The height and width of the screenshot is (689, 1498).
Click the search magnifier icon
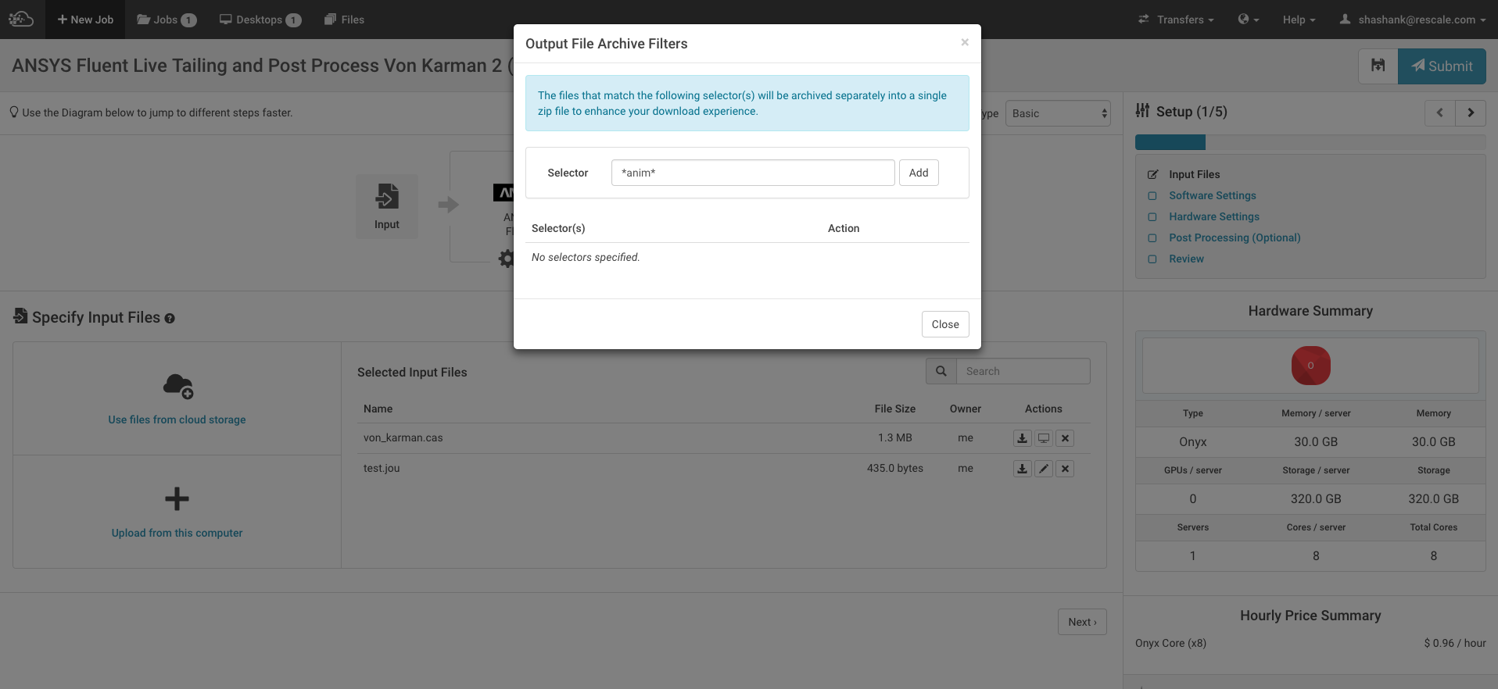pos(941,371)
